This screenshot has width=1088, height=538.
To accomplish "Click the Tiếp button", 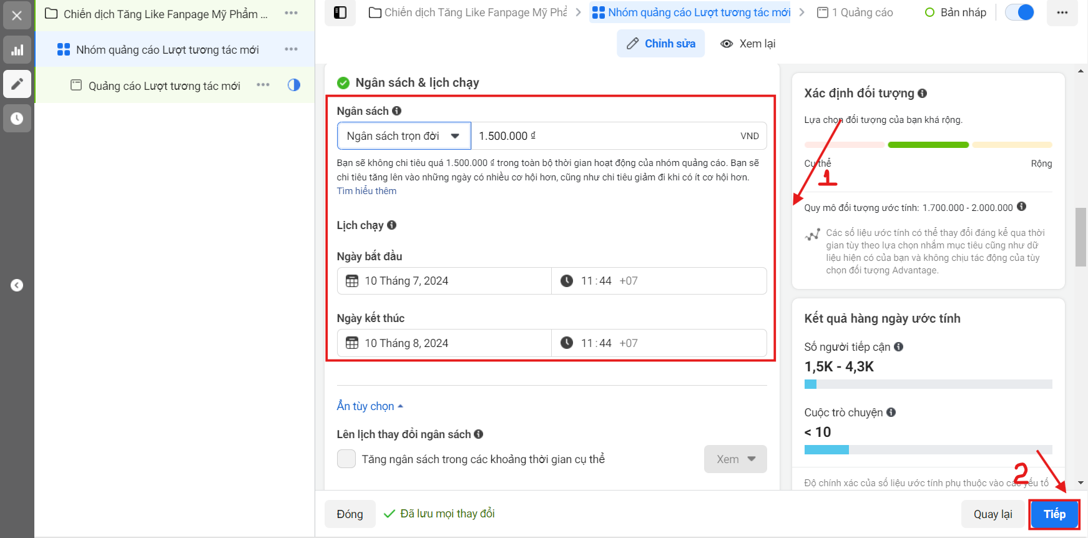I will pos(1054,514).
